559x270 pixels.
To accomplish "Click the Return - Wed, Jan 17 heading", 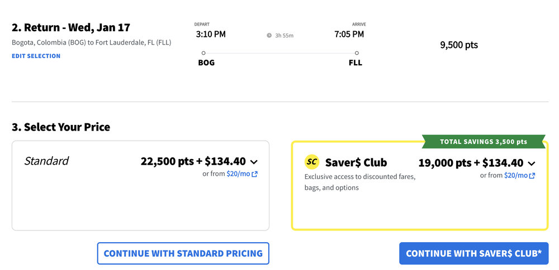I will click(x=71, y=27).
